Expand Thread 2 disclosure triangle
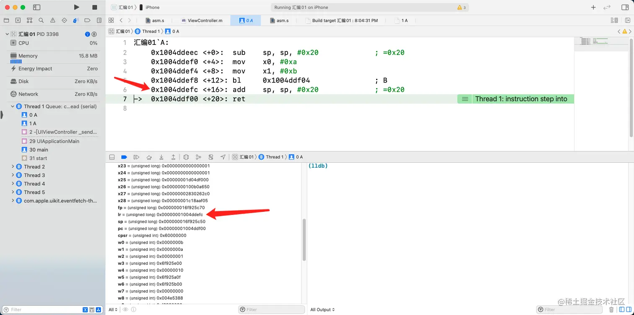The height and width of the screenshot is (315, 634). pyautogui.click(x=13, y=167)
